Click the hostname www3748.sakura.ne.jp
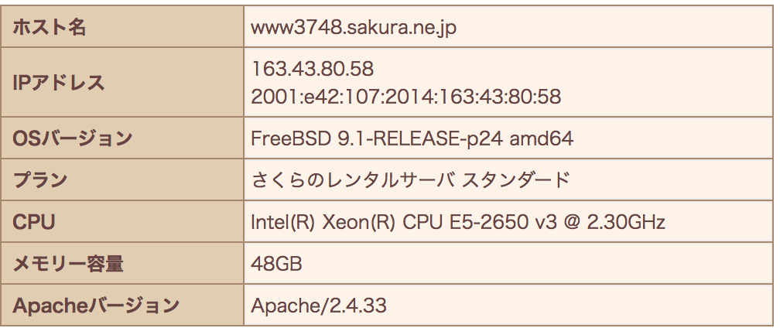The image size is (780, 328). (353, 28)
